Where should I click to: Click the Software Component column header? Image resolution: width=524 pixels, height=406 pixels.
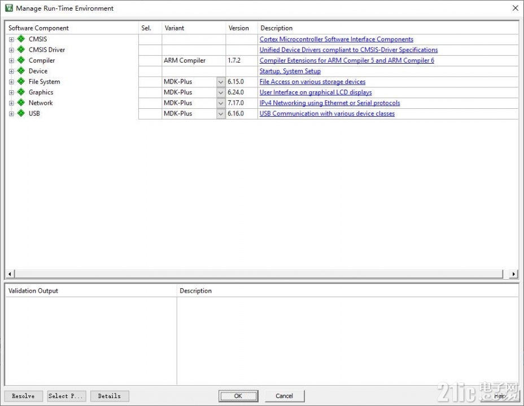(x=72, y=28)
